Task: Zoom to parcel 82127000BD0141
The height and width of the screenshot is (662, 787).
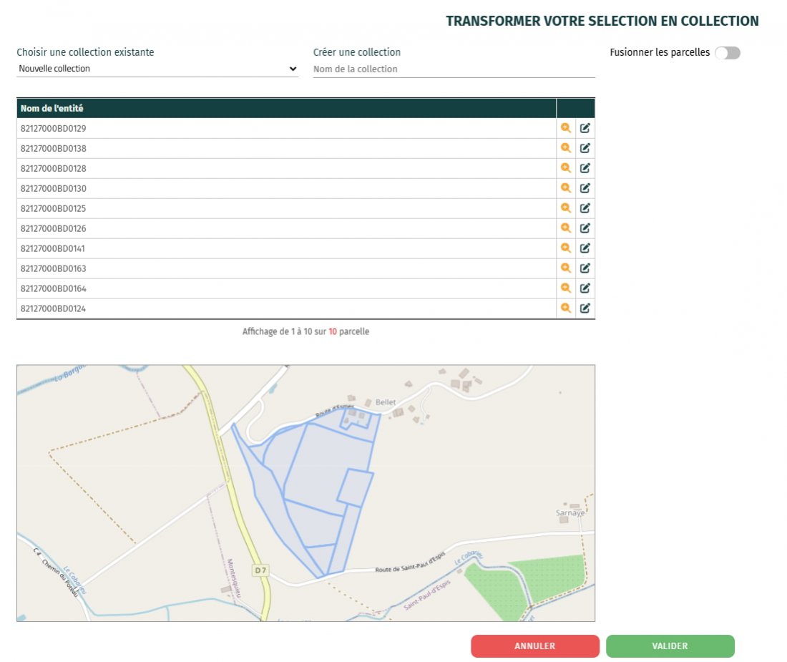Action: (565, 248)
